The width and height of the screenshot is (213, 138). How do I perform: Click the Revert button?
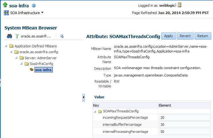click(185, 36)
